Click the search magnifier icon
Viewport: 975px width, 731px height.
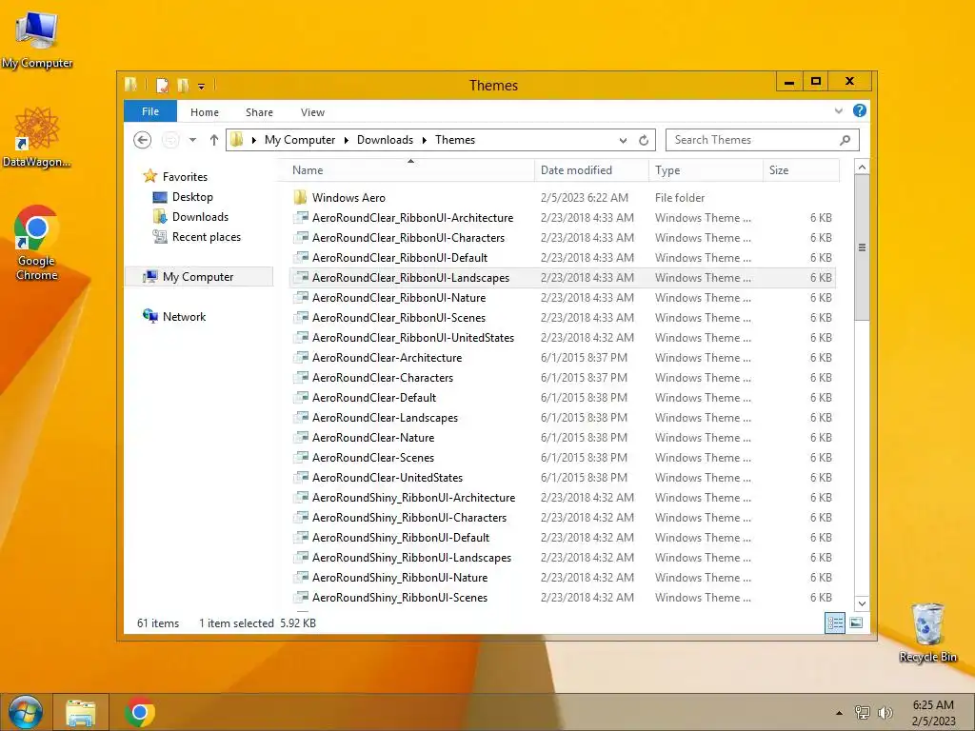click(845, 140)
